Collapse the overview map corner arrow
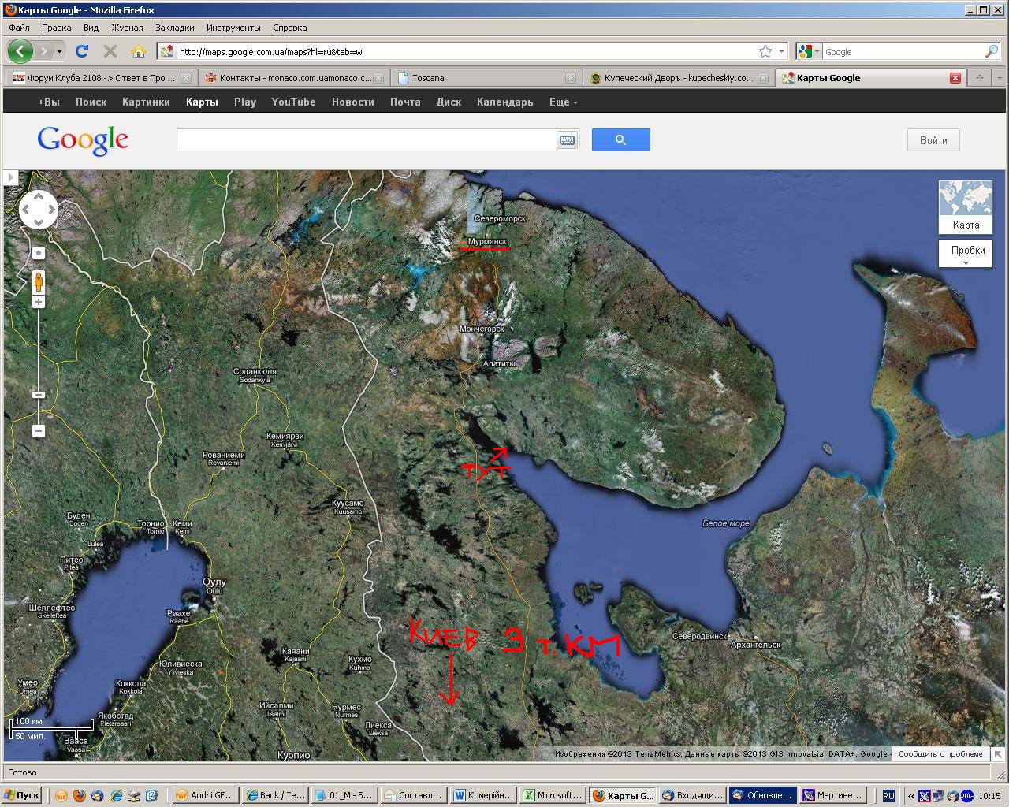Image resolution: width=1009 pixels, height=807 pixels. tap(998, 754)
